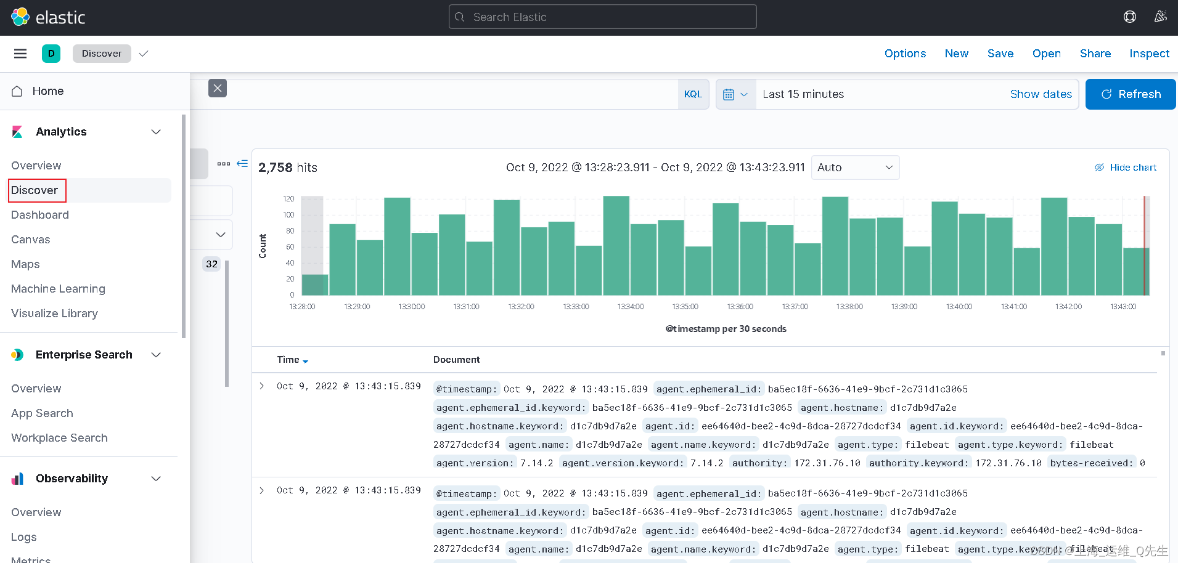Open the Auto interval dropdown
The width and height of the screenshot is (1178, 563).
point(855,168)
